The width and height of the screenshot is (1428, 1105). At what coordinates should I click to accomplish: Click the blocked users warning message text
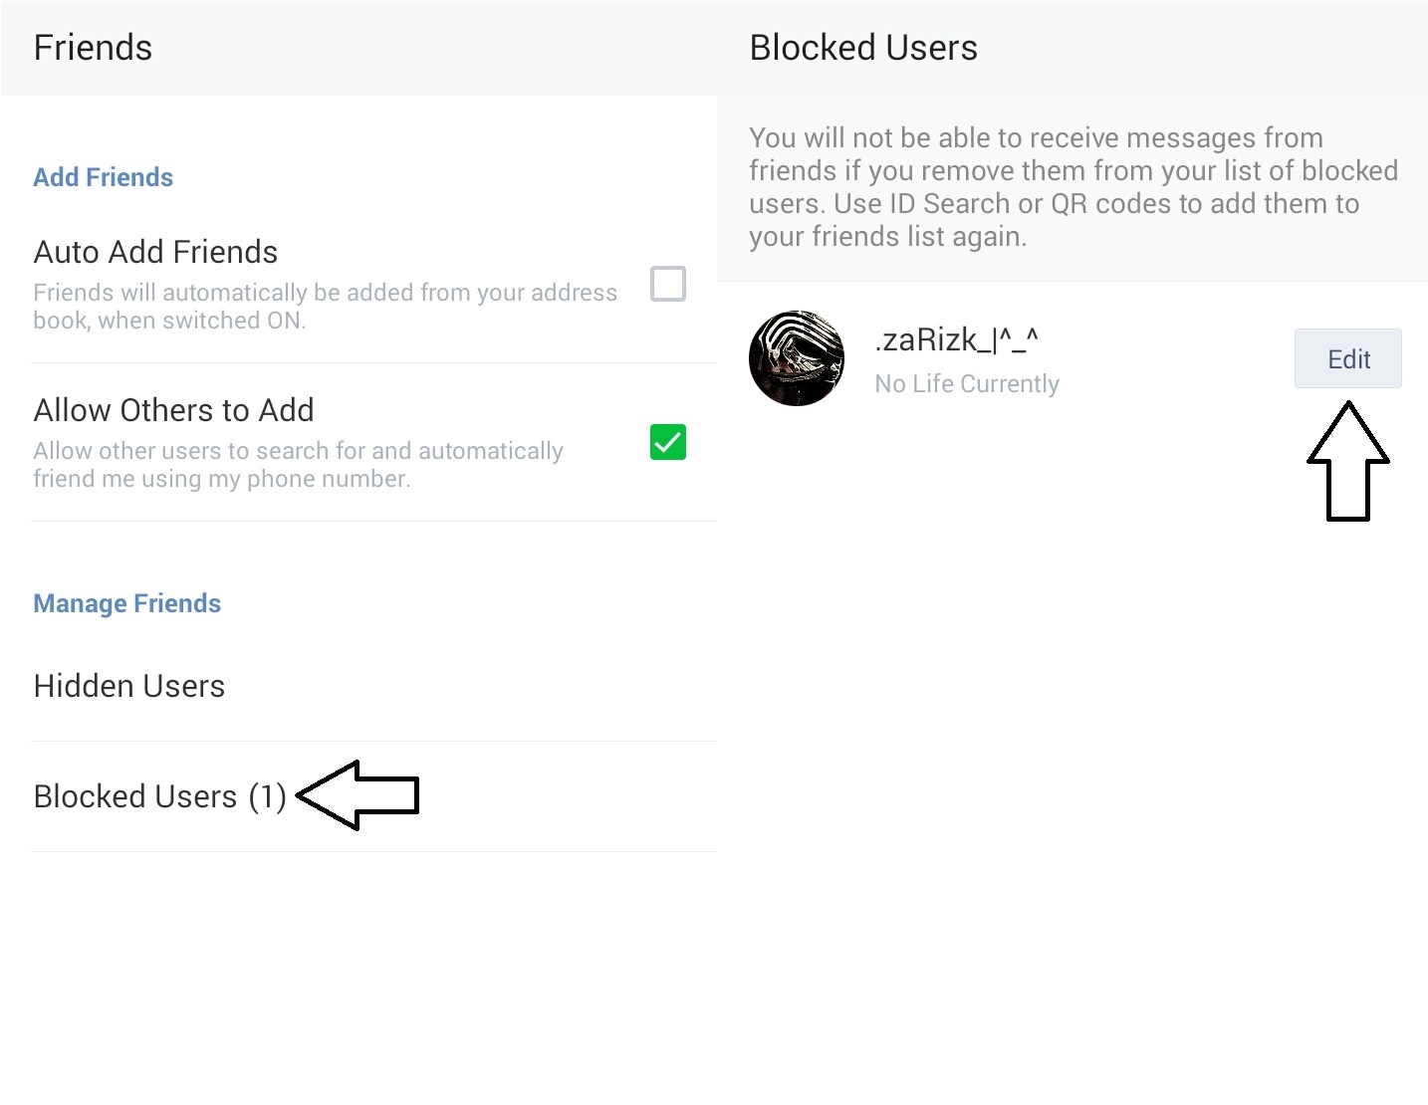(1073, 187)
